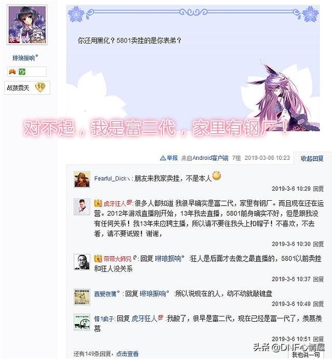The image size is (332, 359).
Task: Open 虎牙狂人's profile link in first reply
Action: pyautogui.click(x=115, y=203)
